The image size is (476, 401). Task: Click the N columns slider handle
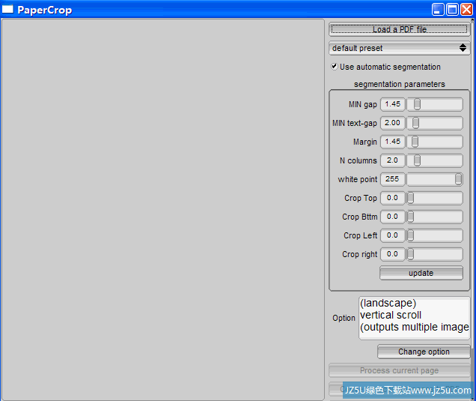tap(418, 160)
